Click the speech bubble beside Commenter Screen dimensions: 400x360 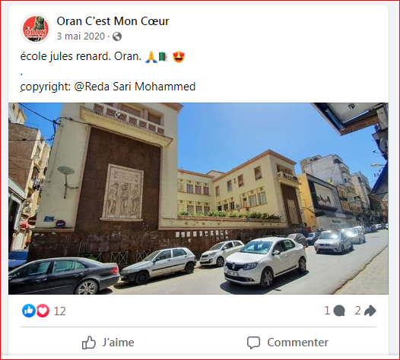[x=253, y=343]
